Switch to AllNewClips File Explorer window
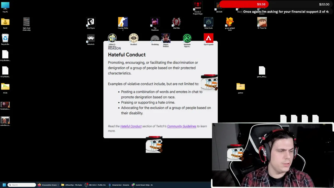This screenshot has height=188, width=334. coord(72,185)
